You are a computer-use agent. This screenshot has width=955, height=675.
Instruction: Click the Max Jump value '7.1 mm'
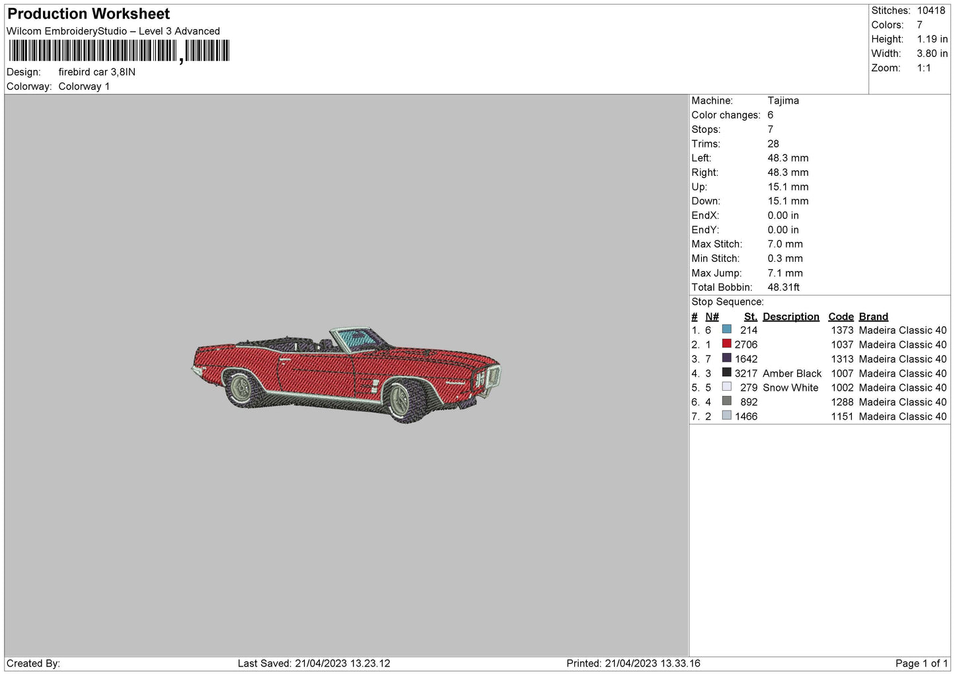click(x=785, y=273)
